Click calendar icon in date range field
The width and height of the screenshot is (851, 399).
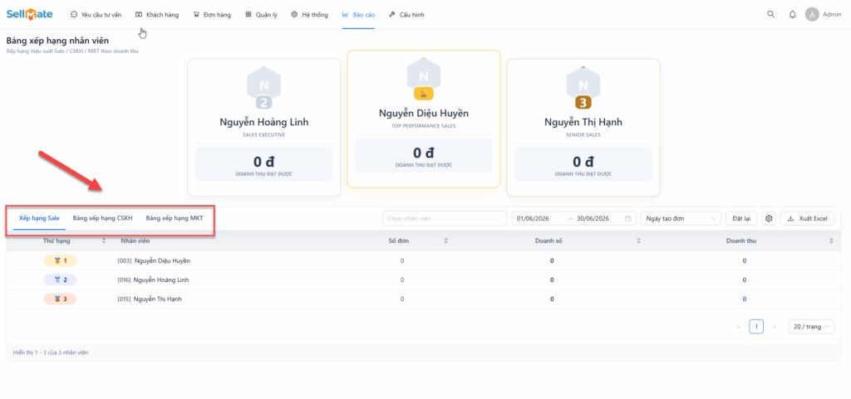click(x=628, y=219)
